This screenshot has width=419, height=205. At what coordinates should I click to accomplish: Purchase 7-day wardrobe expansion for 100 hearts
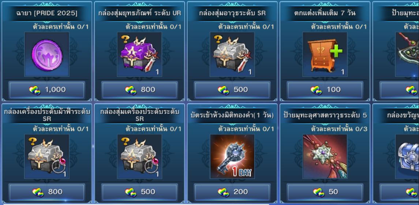[325, 90]
